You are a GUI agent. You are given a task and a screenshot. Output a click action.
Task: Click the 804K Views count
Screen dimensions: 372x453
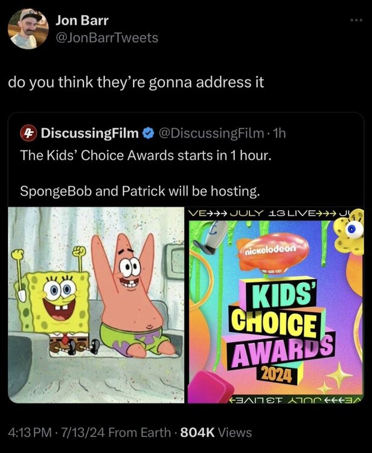click(216, 432)
